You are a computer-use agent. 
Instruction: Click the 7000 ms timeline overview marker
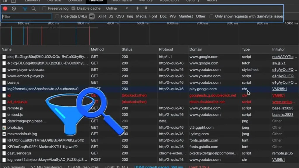[x=203, y=23]
